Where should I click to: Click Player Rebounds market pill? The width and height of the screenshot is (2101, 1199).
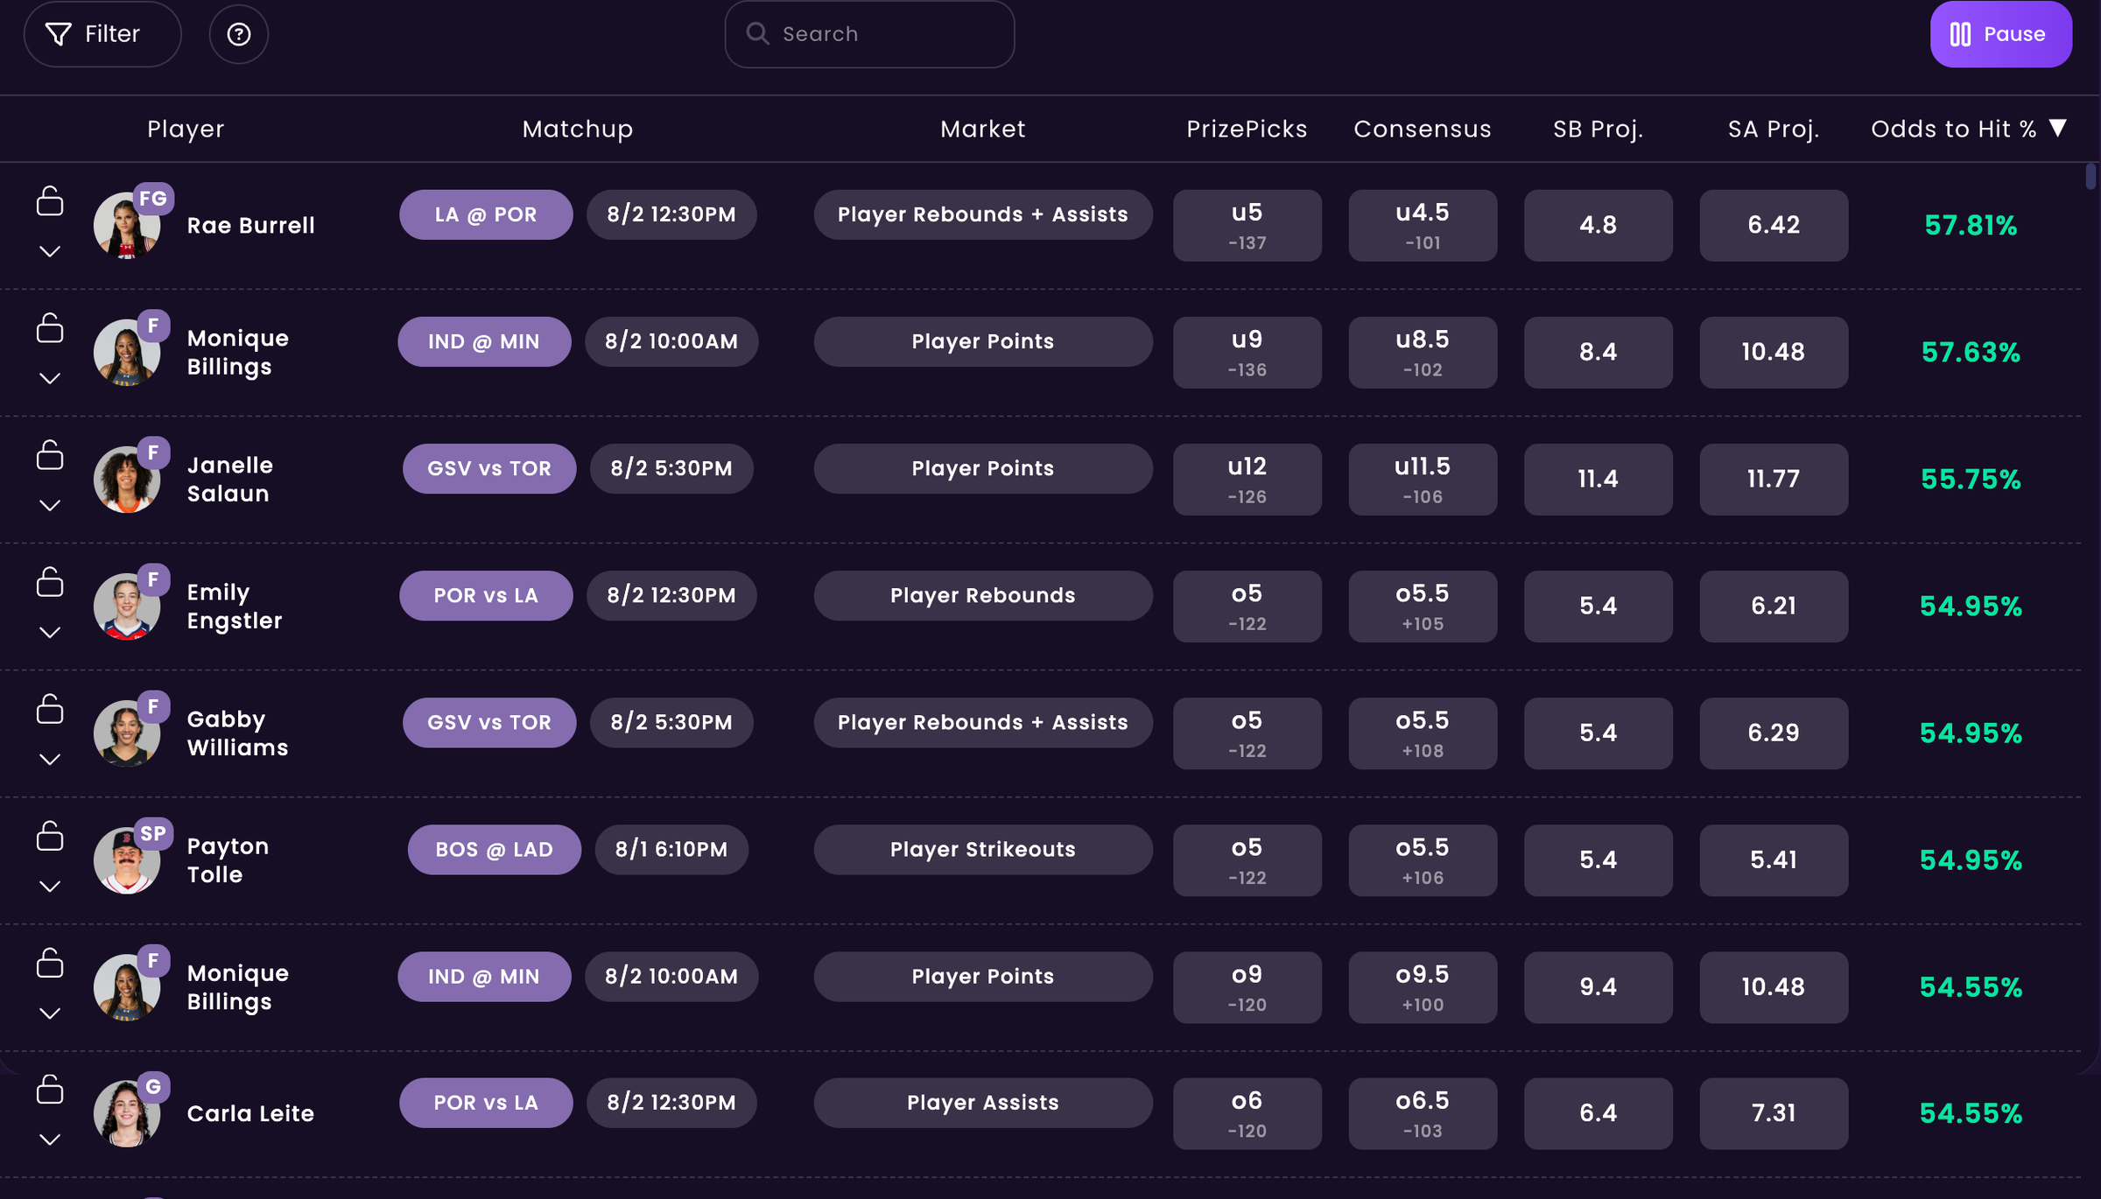tap(983, 595)
